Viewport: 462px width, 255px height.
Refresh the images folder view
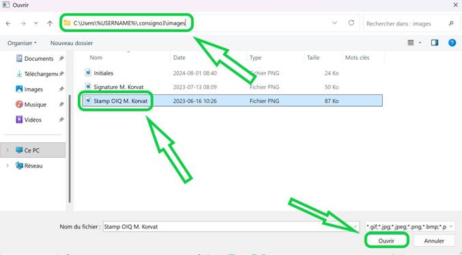[351, 23]
